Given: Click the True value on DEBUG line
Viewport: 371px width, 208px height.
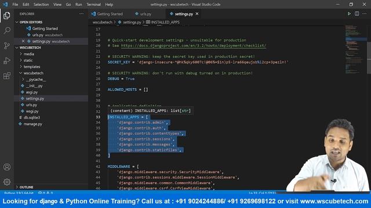Looking at the screenshot, I should coord(130,79).
